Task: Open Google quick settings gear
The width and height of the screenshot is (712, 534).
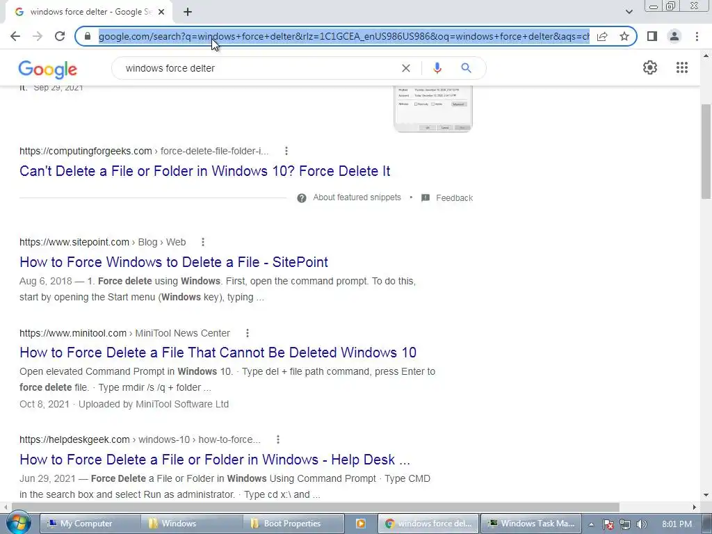Action: pyautogui.click(x=650, y=67)
